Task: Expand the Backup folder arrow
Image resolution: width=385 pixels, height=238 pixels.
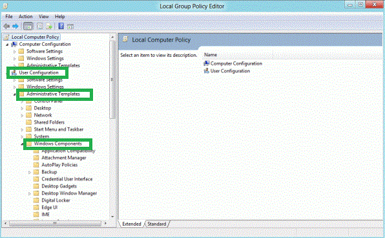Action: [29, 172]
